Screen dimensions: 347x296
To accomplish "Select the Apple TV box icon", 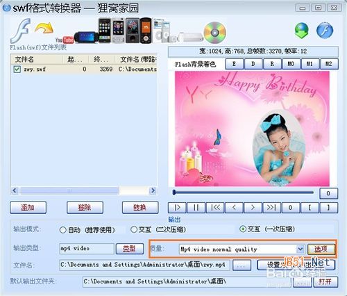I will (x=190, y=37).
